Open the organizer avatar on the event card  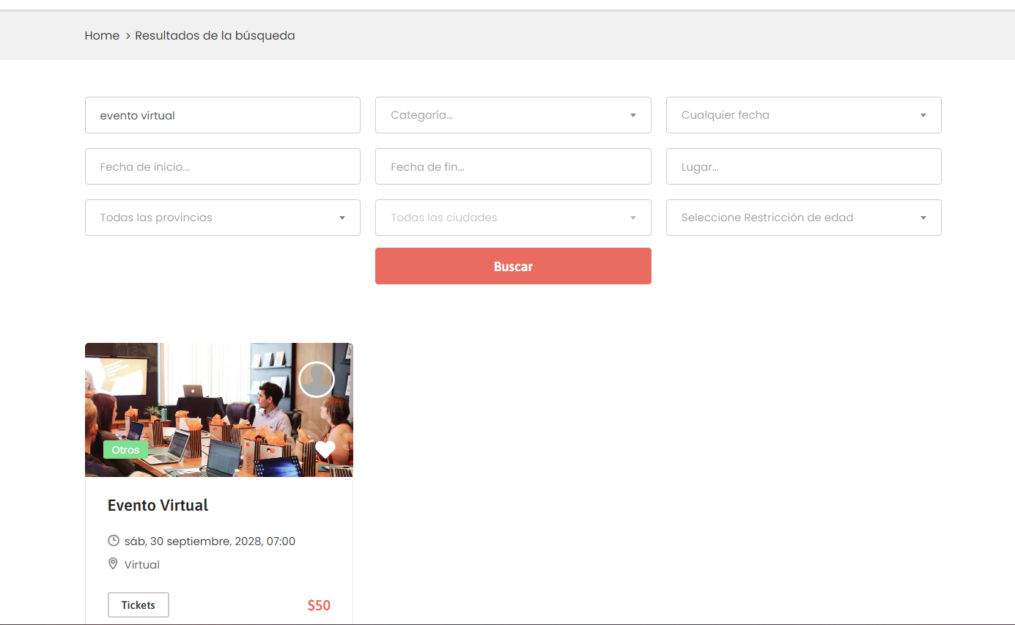tap(317, 380)
